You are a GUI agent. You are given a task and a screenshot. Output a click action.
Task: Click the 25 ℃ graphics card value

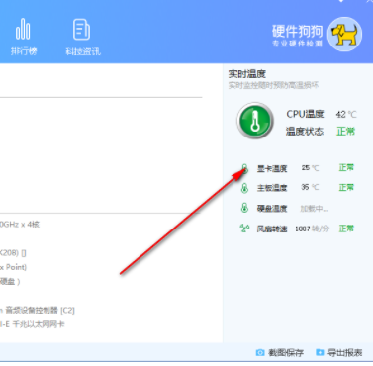click(310, 168)
